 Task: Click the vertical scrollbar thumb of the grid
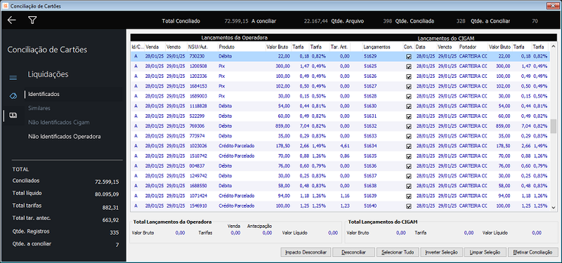point(554,126)
